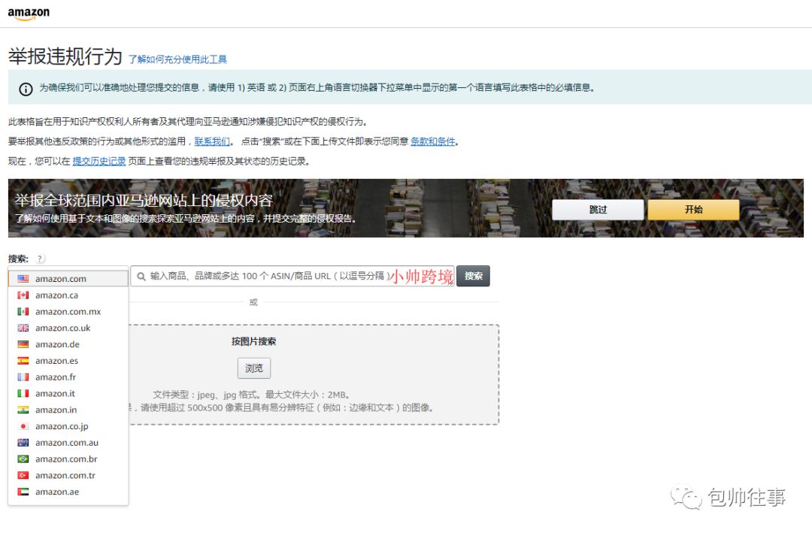Choose amazon.es from the list
The width and height of the screenshot is (812, 533).
coord(68,361)
